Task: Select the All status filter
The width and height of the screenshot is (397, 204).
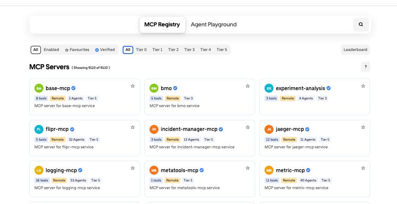Action: [36, 50]
